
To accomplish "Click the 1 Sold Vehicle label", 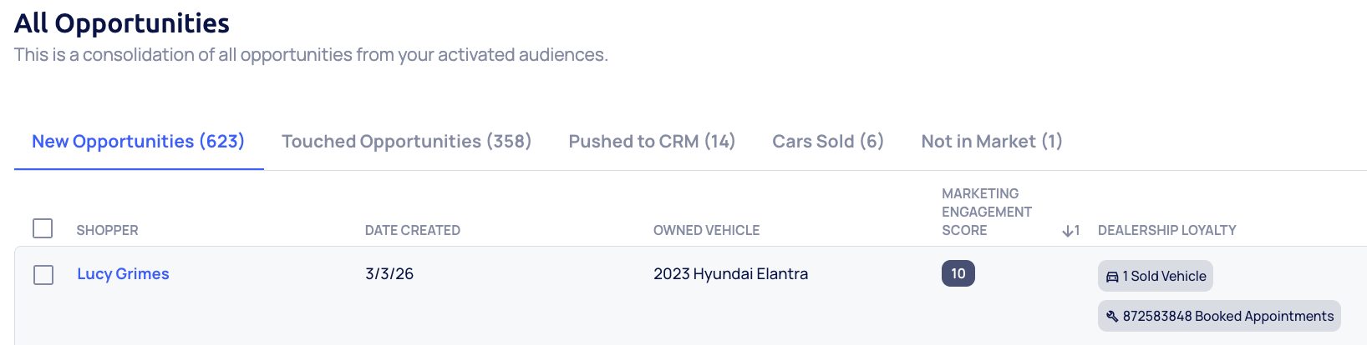I will 1164,277.
